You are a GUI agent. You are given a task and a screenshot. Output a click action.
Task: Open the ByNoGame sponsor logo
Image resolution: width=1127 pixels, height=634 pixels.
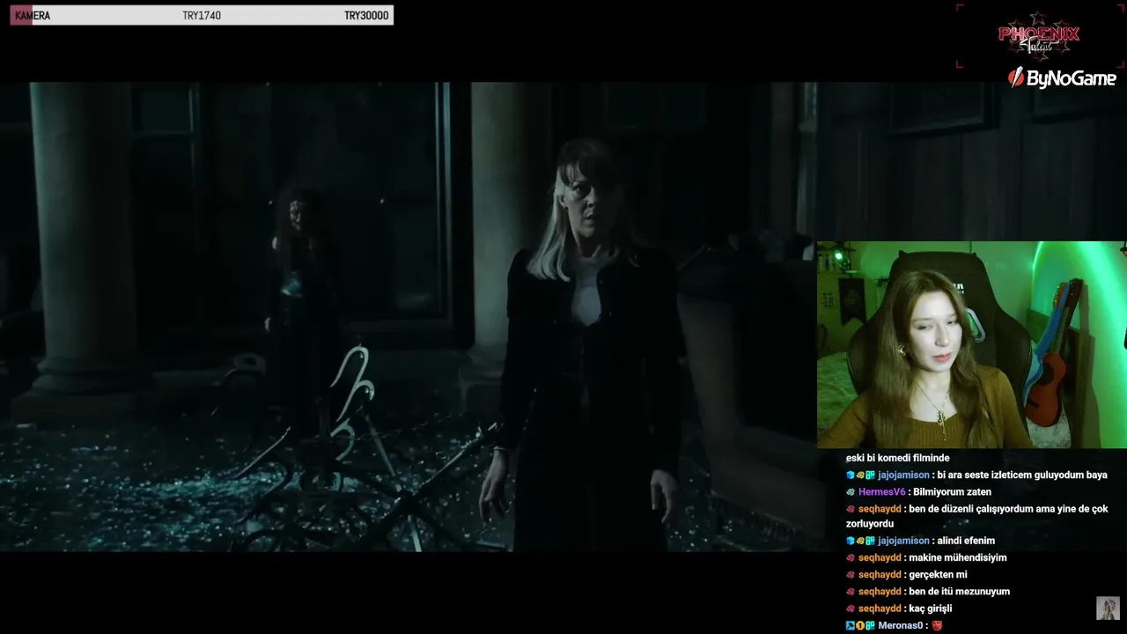pos(1062,78)
